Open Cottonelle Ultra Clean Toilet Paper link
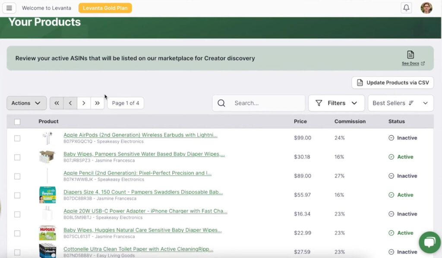This screenshot has height=258, width=442. 138,249
